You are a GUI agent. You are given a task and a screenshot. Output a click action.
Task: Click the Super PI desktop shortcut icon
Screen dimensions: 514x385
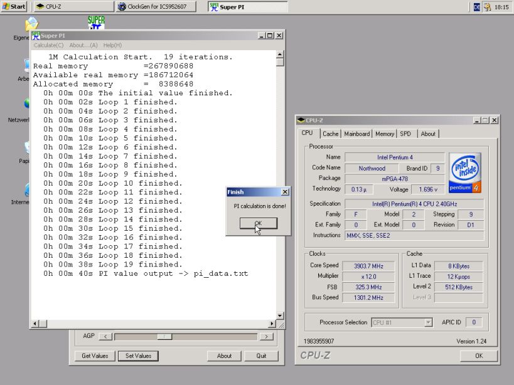[96, 23]
